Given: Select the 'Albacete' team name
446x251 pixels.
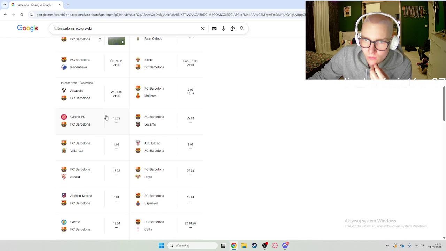Looking at the screenshot, I should [x=77, y=91].
